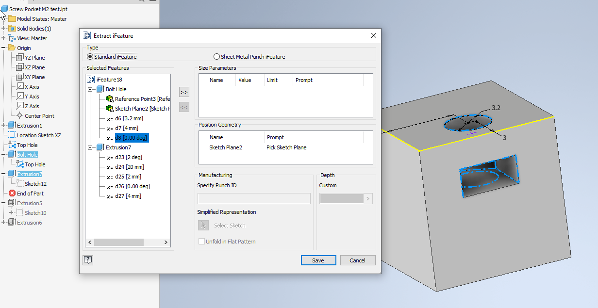Screen dimensions: 598x308
Task: Select Top Hole pattern under Location Sketch
Action: click(x=27, y=145)
